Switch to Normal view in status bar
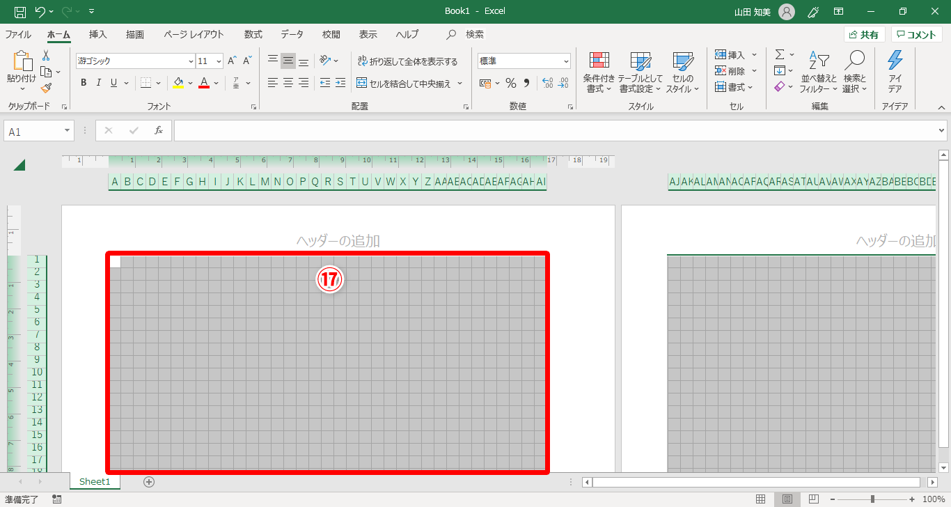Screen dimensions: 951x507 761,499
